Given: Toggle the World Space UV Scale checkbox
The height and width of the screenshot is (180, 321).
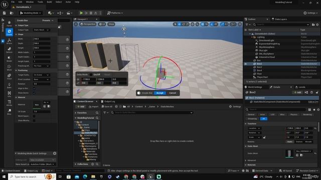Looking at the screenshot, I should coord(34,116).
